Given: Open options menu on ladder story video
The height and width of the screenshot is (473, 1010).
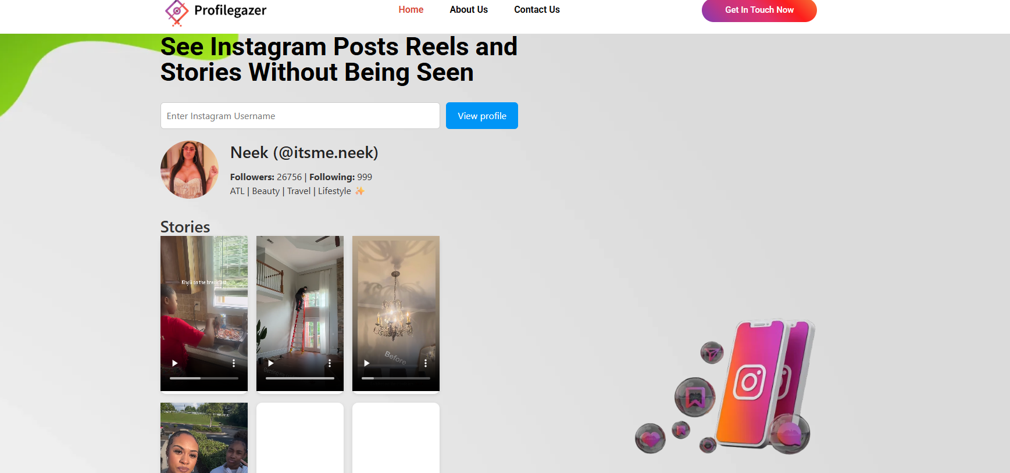Looking at the screenshot, I should pyautogui.click(x=330, y=363).
